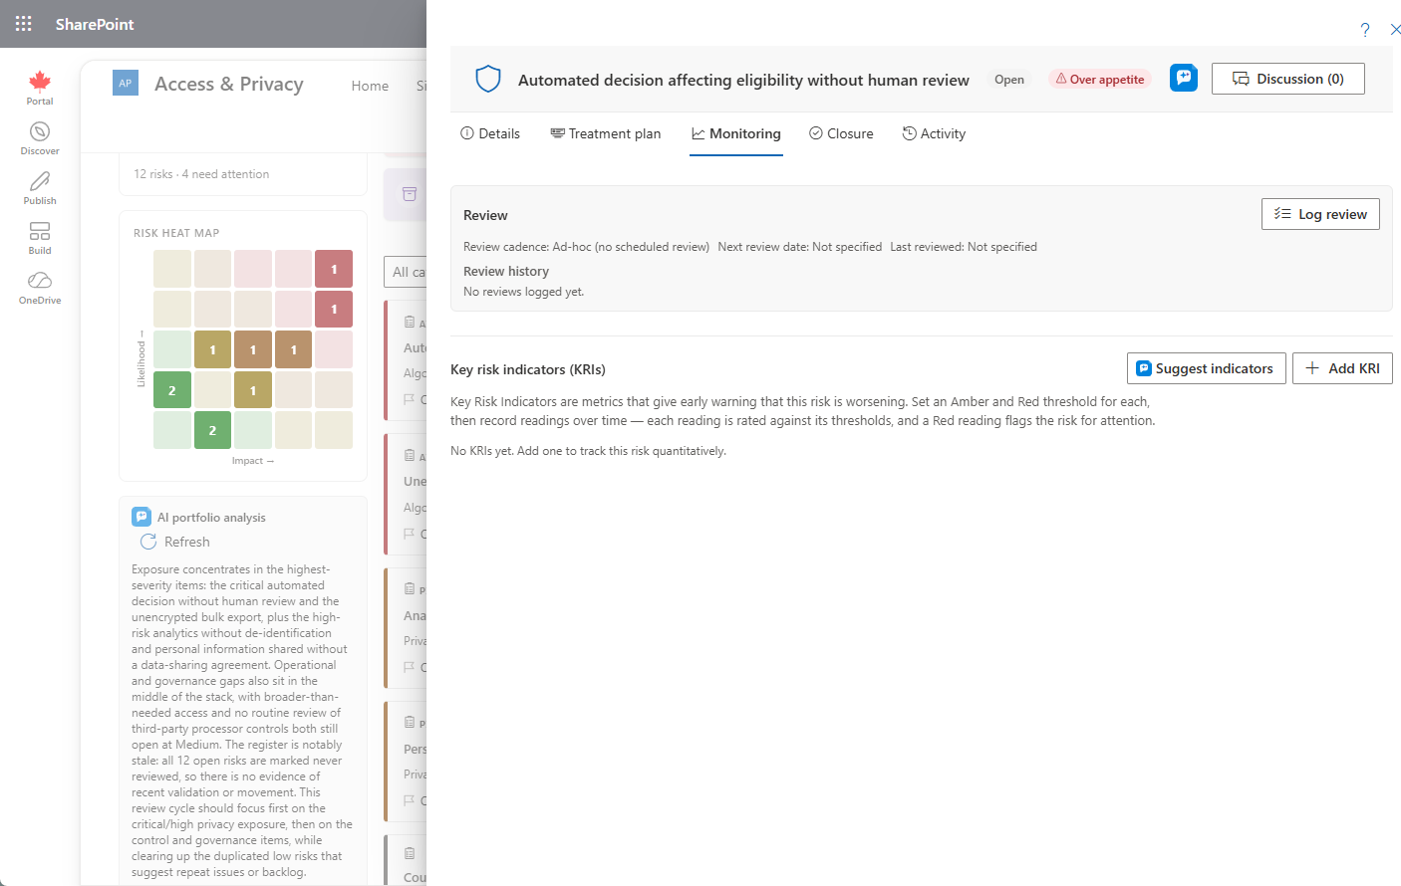Click the 'AI portfolio analysis' heading text
1401x886 pixels.
click(x=211, y=518)
